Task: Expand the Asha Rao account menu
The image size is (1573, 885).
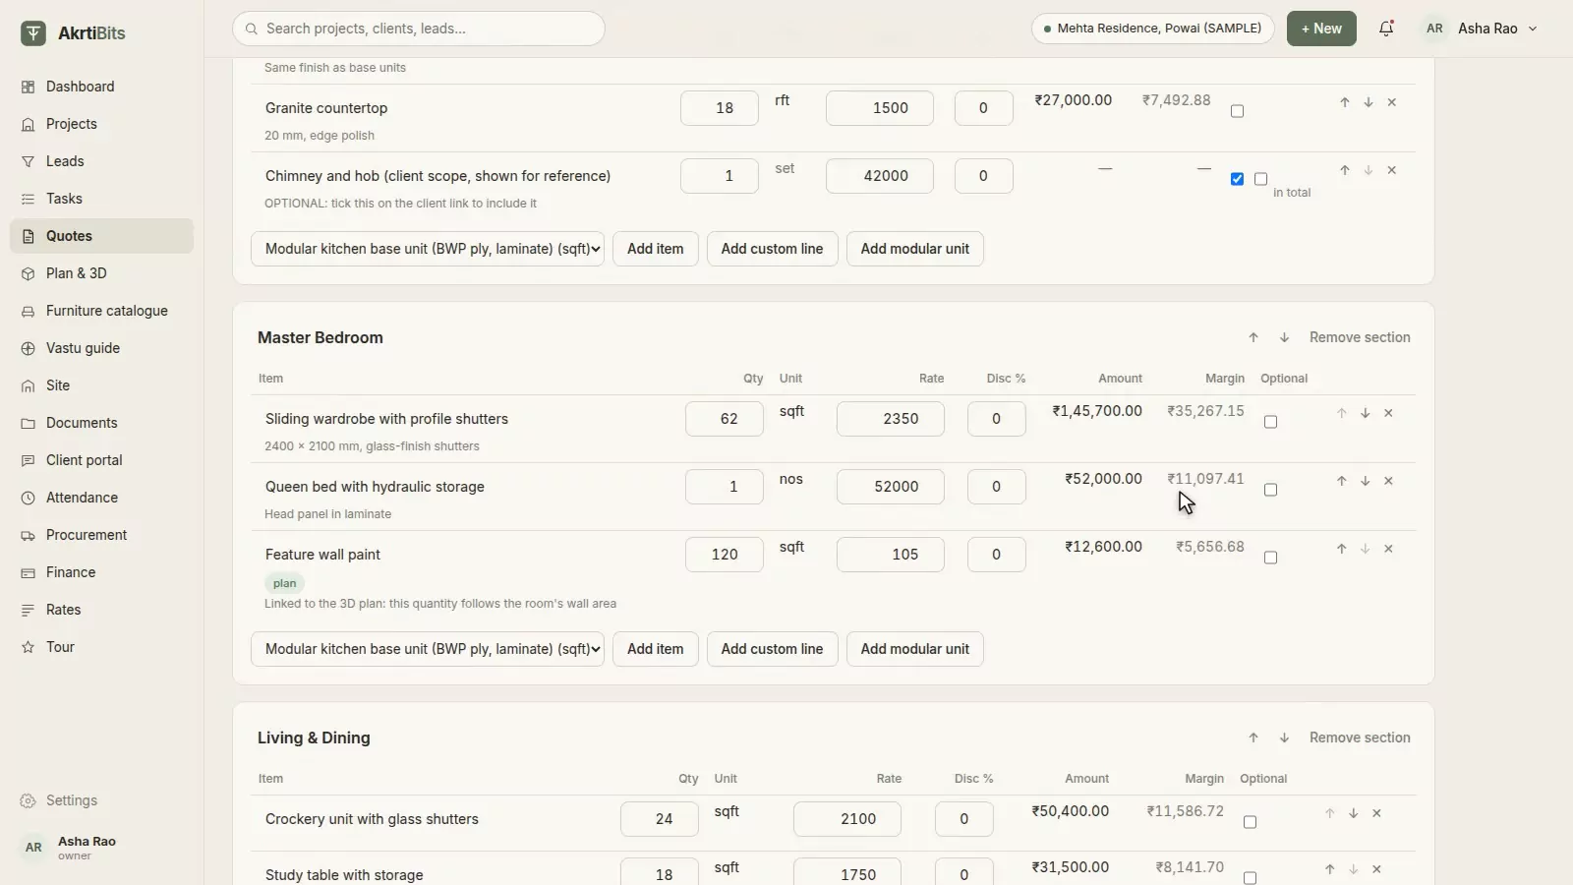Action: 1480,29
